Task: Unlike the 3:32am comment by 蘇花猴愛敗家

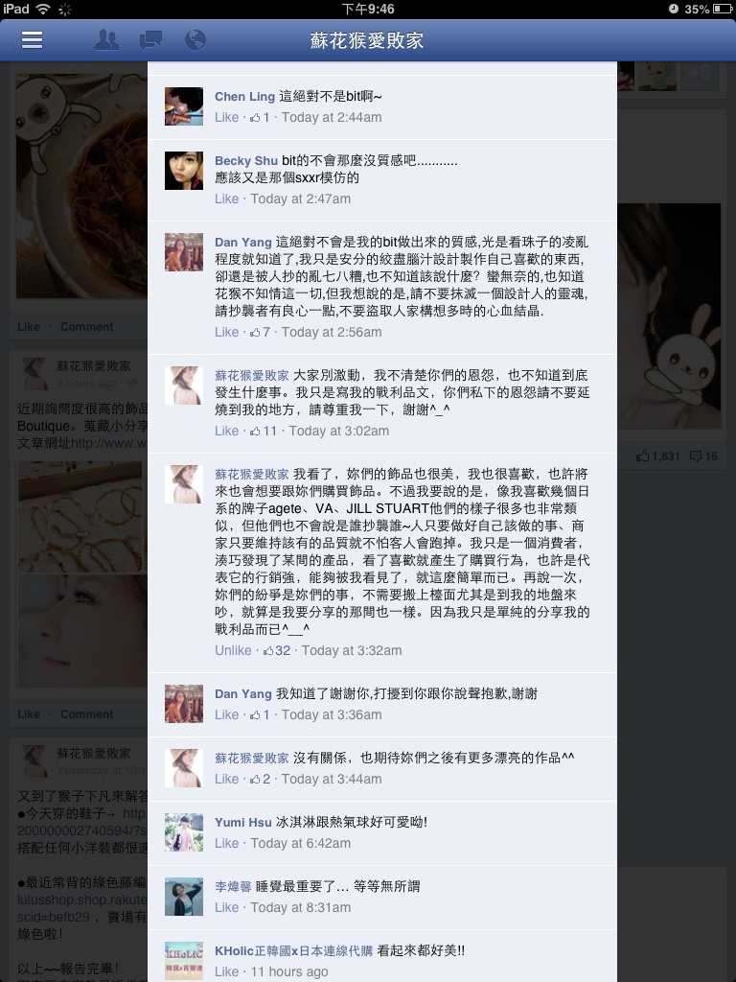Action: 233,650
